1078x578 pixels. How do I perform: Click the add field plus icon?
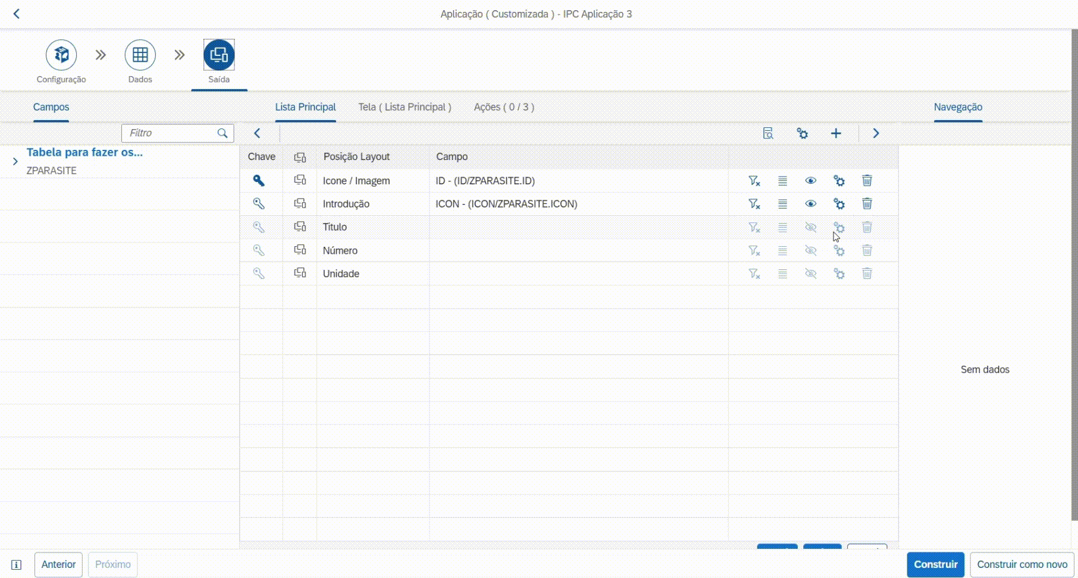[x=836, y=133]
